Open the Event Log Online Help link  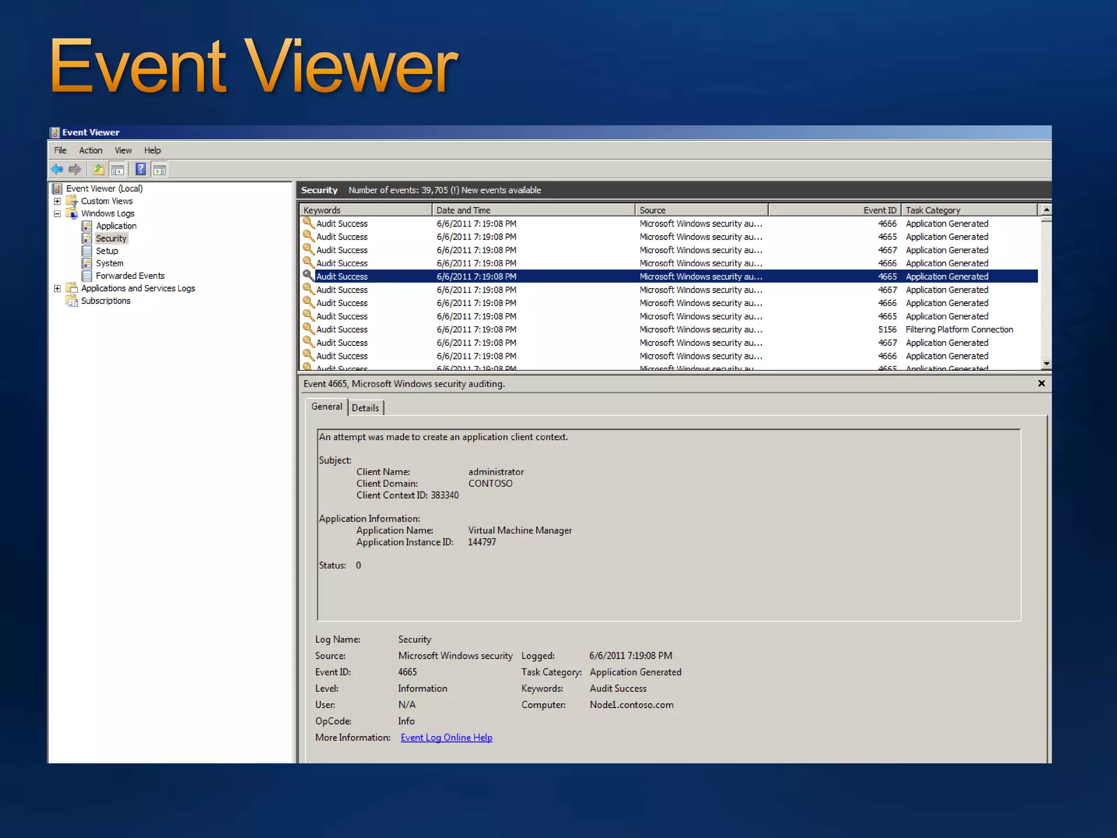(x=447, y=738)
